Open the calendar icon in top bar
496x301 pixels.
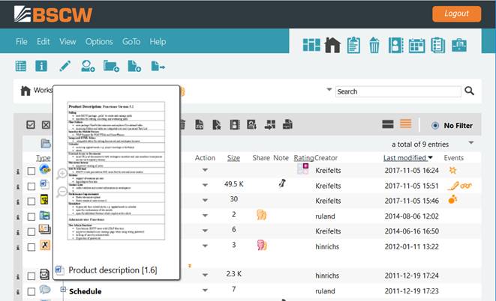click(x=417, y=45)
